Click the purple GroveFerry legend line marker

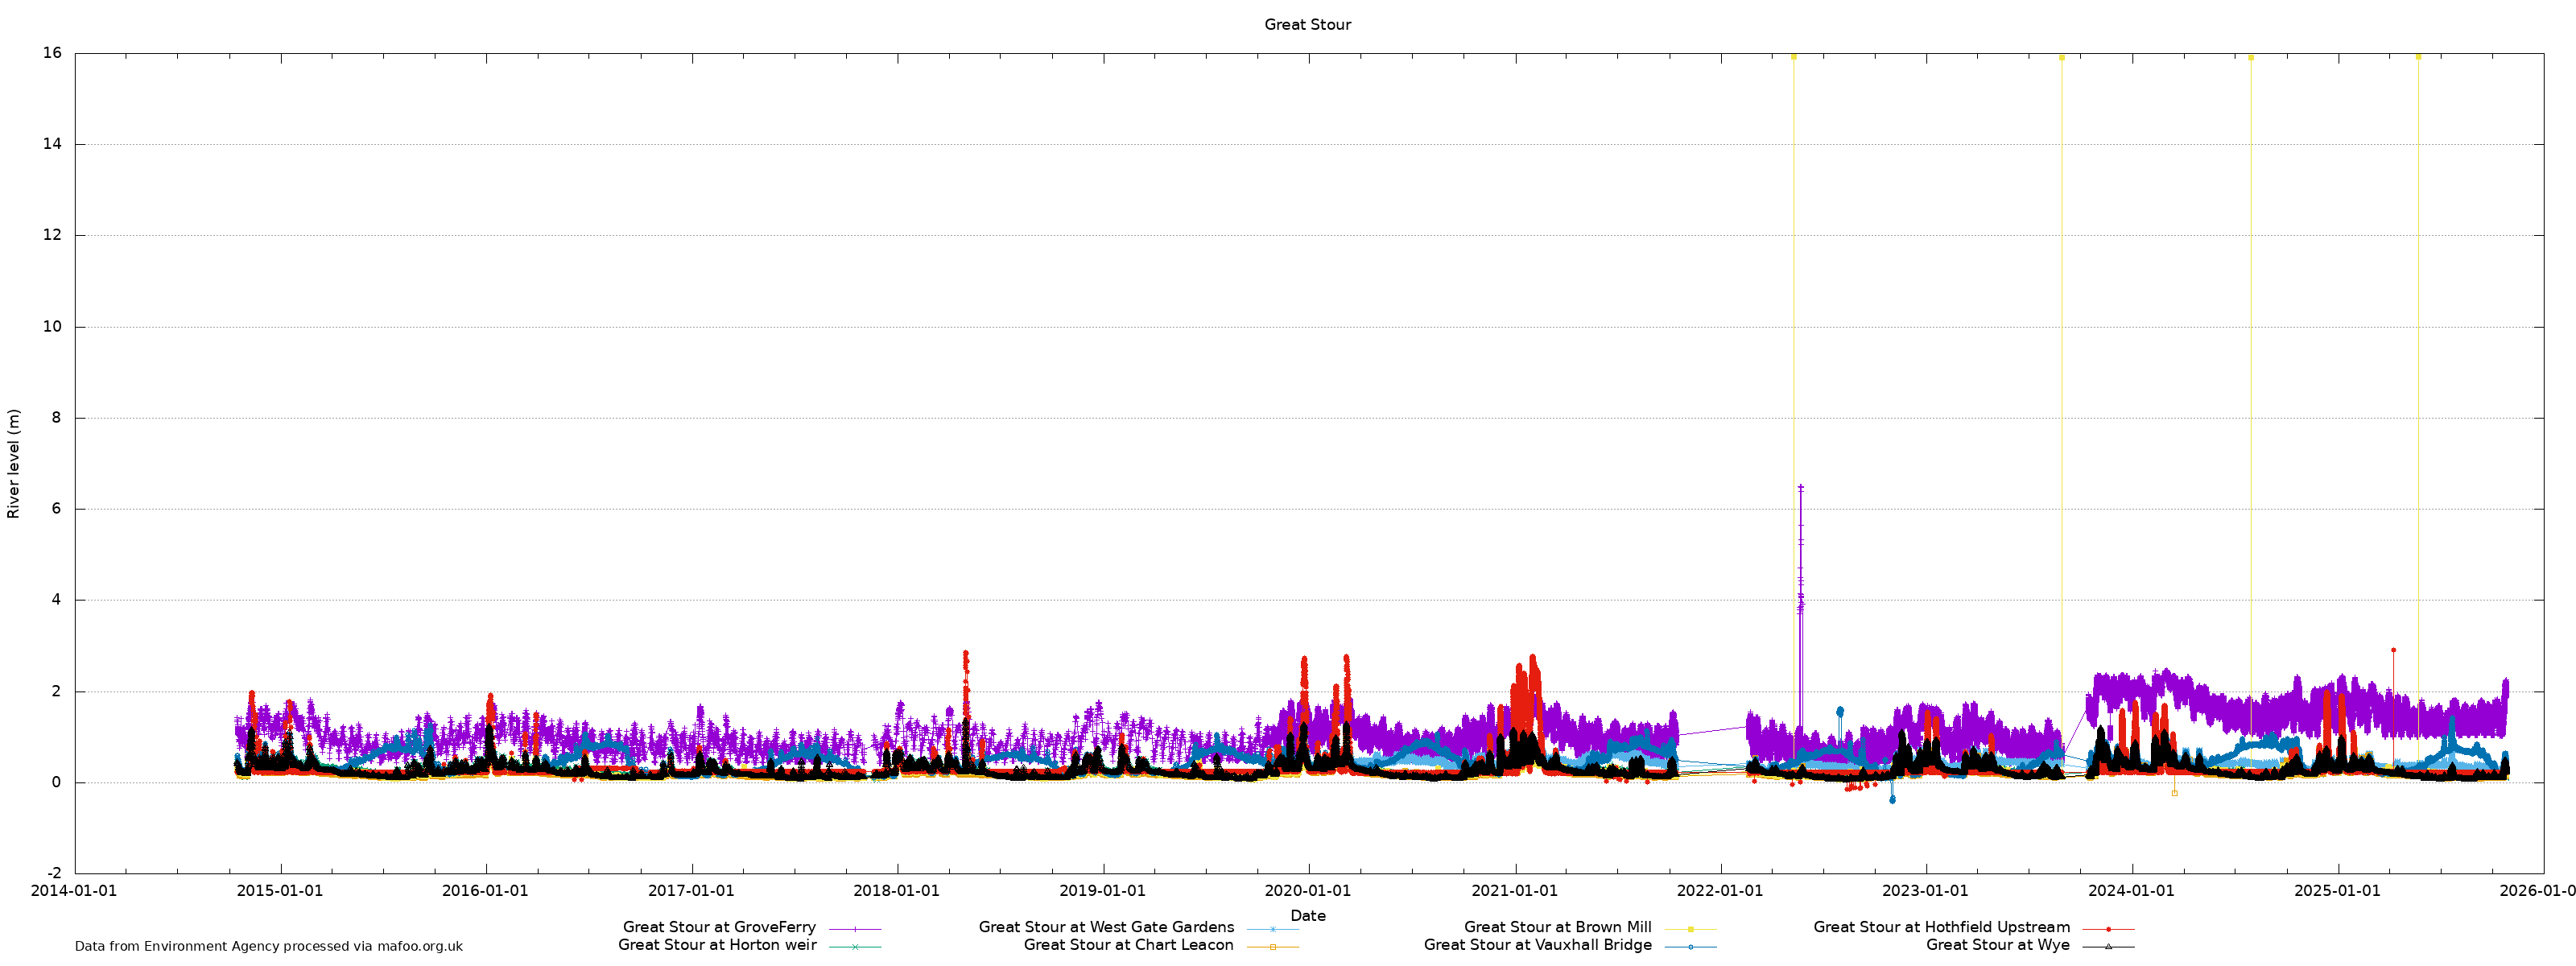854,929
